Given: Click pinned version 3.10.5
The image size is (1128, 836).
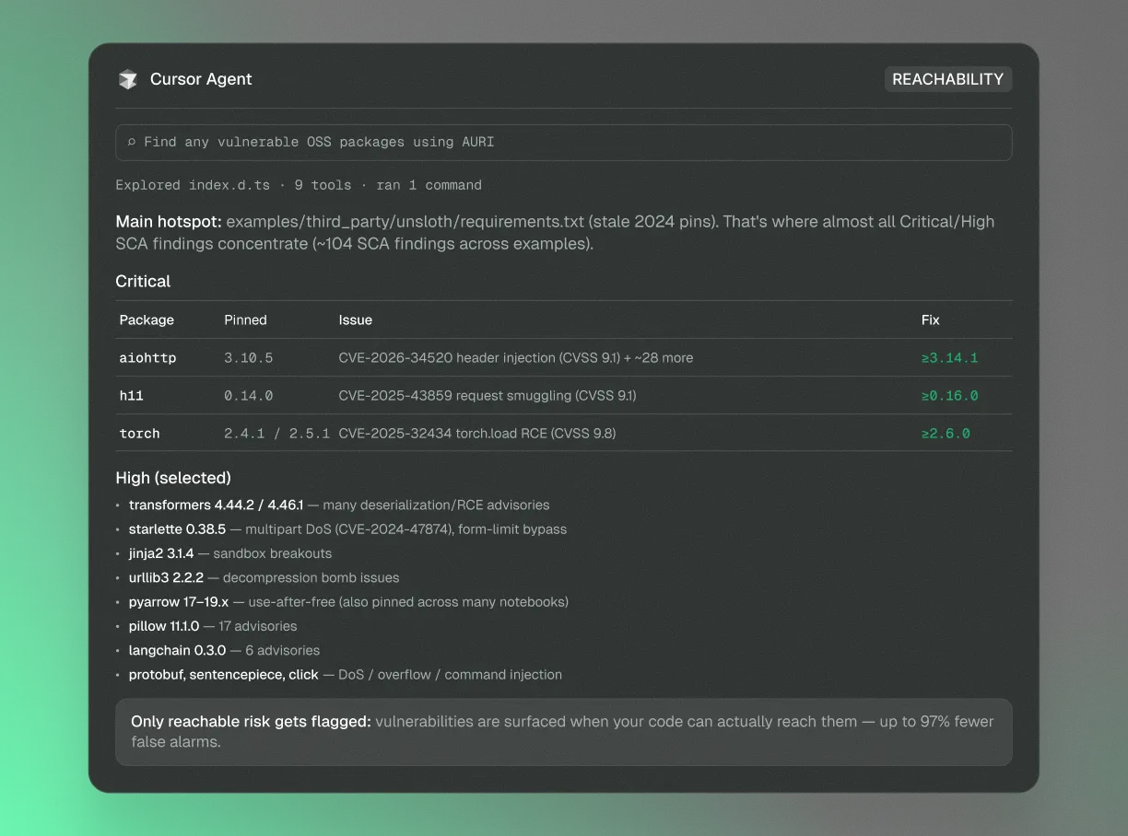Looking at the screenshot, I should (249, 358).
